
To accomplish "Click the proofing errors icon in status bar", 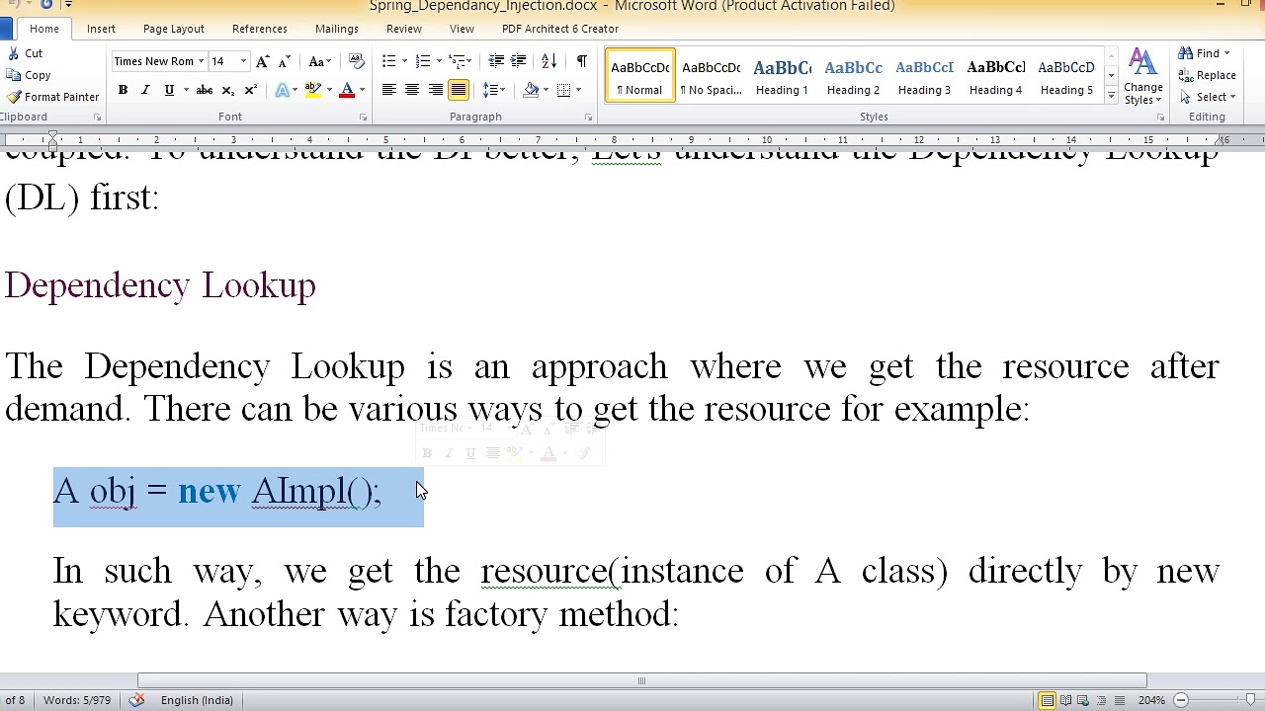I will 136,700.
